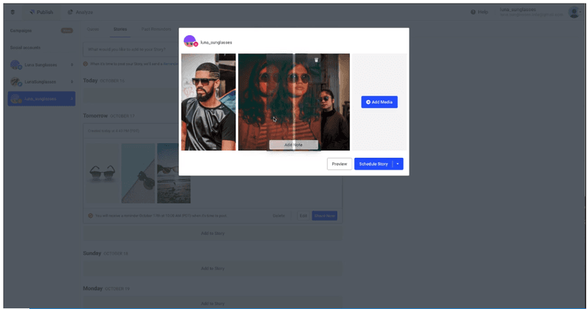Click the New badge beside Campaigns
This screenshot has height=309, width=588.
67,30
